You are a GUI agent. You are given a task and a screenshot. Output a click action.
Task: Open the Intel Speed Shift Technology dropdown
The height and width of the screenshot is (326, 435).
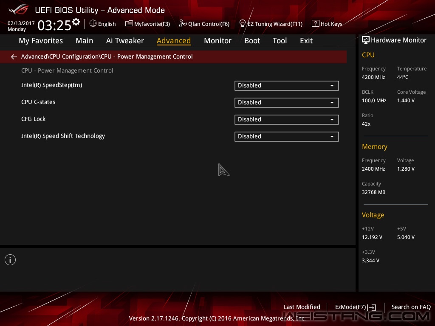click(287, 136)
